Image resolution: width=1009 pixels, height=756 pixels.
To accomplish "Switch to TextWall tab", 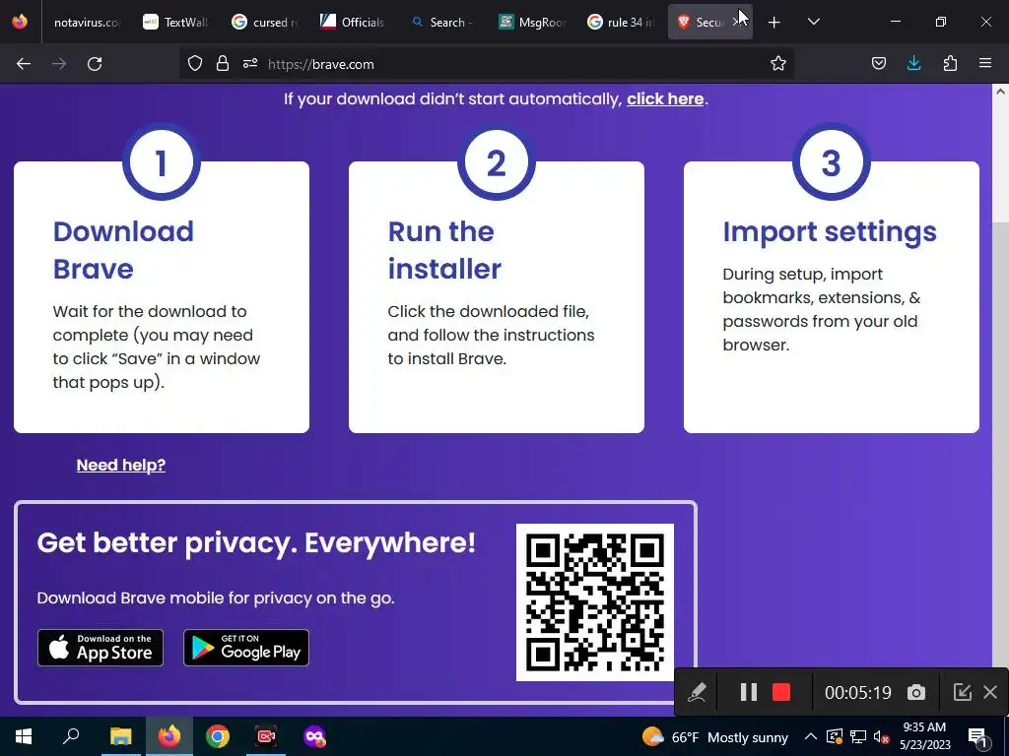I will (175, 23).
